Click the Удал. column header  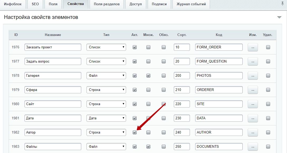[x=267, y=35]
